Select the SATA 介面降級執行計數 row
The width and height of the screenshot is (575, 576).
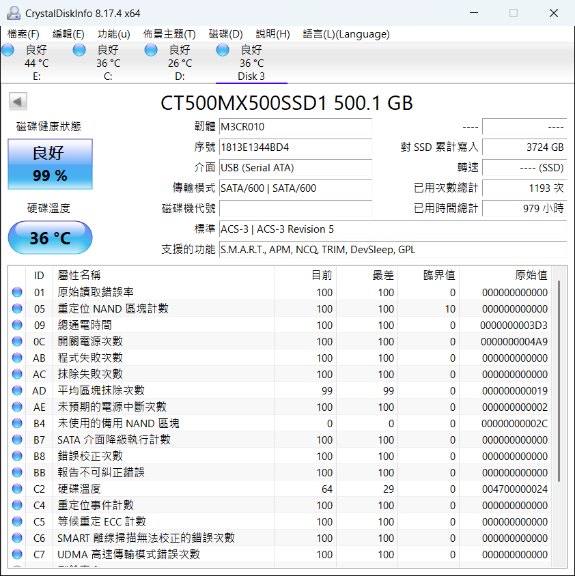[x=280, y=440]
